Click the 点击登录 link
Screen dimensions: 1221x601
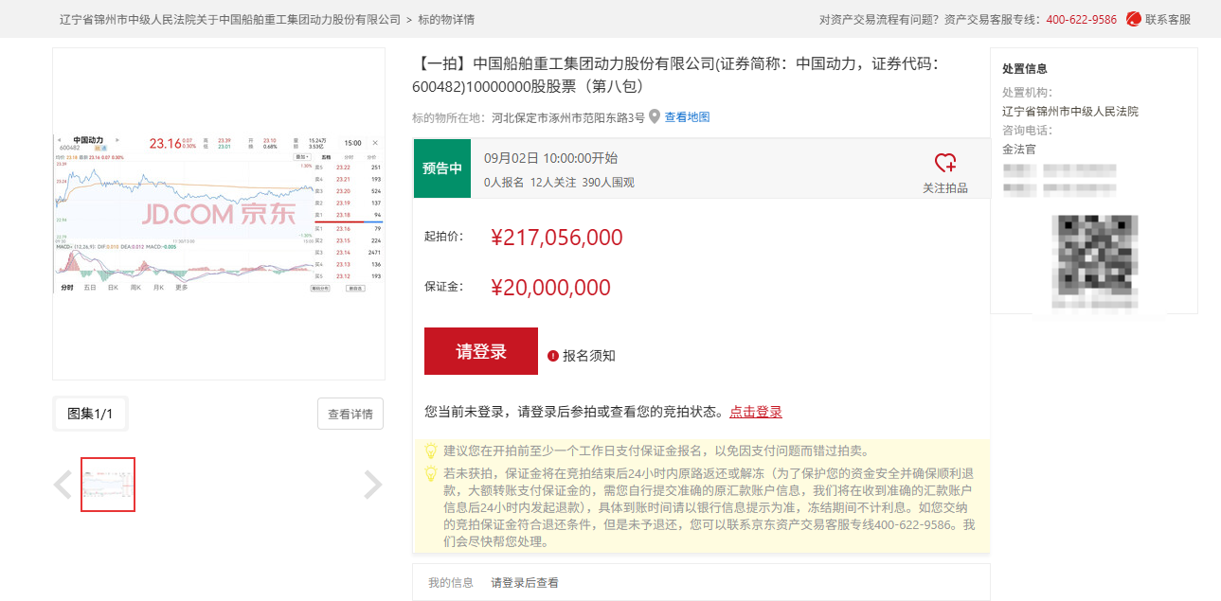(x=756, y=412)
